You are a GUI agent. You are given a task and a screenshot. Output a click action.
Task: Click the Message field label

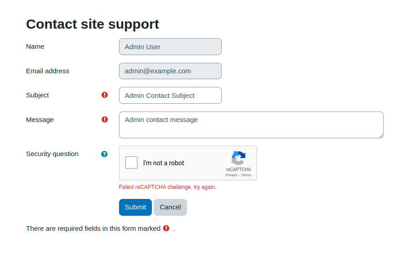[40, 120]
